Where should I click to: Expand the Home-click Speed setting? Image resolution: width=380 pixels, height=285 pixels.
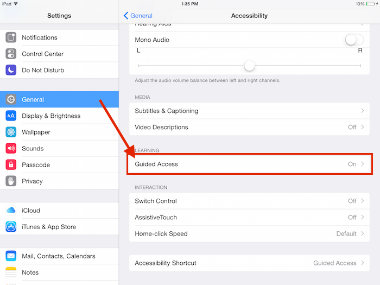tap(249, 233)
